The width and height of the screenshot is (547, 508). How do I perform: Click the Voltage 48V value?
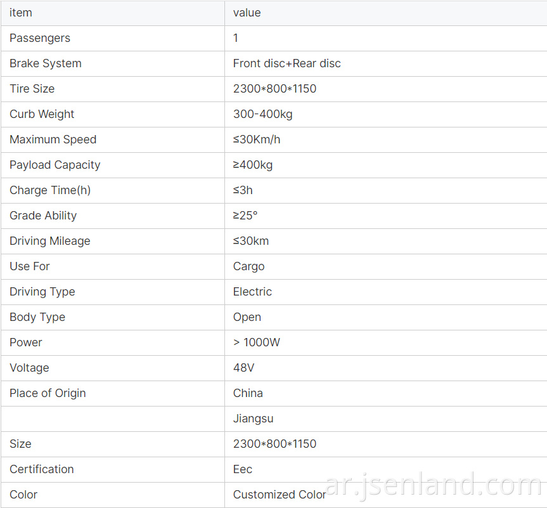(x=243, y=368)
